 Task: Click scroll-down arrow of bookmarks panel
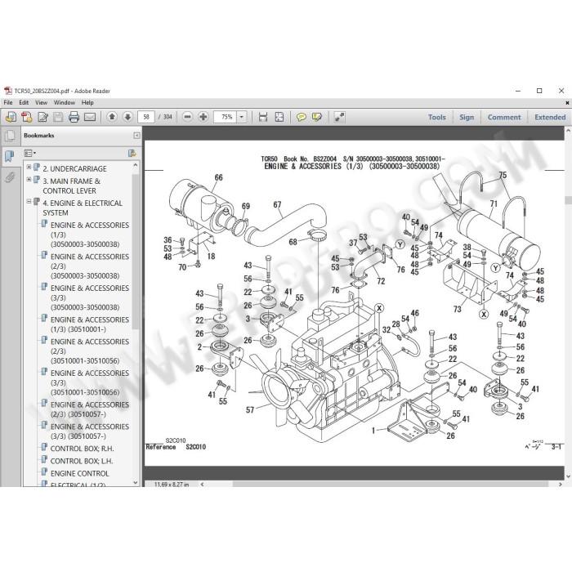point(136,483)
